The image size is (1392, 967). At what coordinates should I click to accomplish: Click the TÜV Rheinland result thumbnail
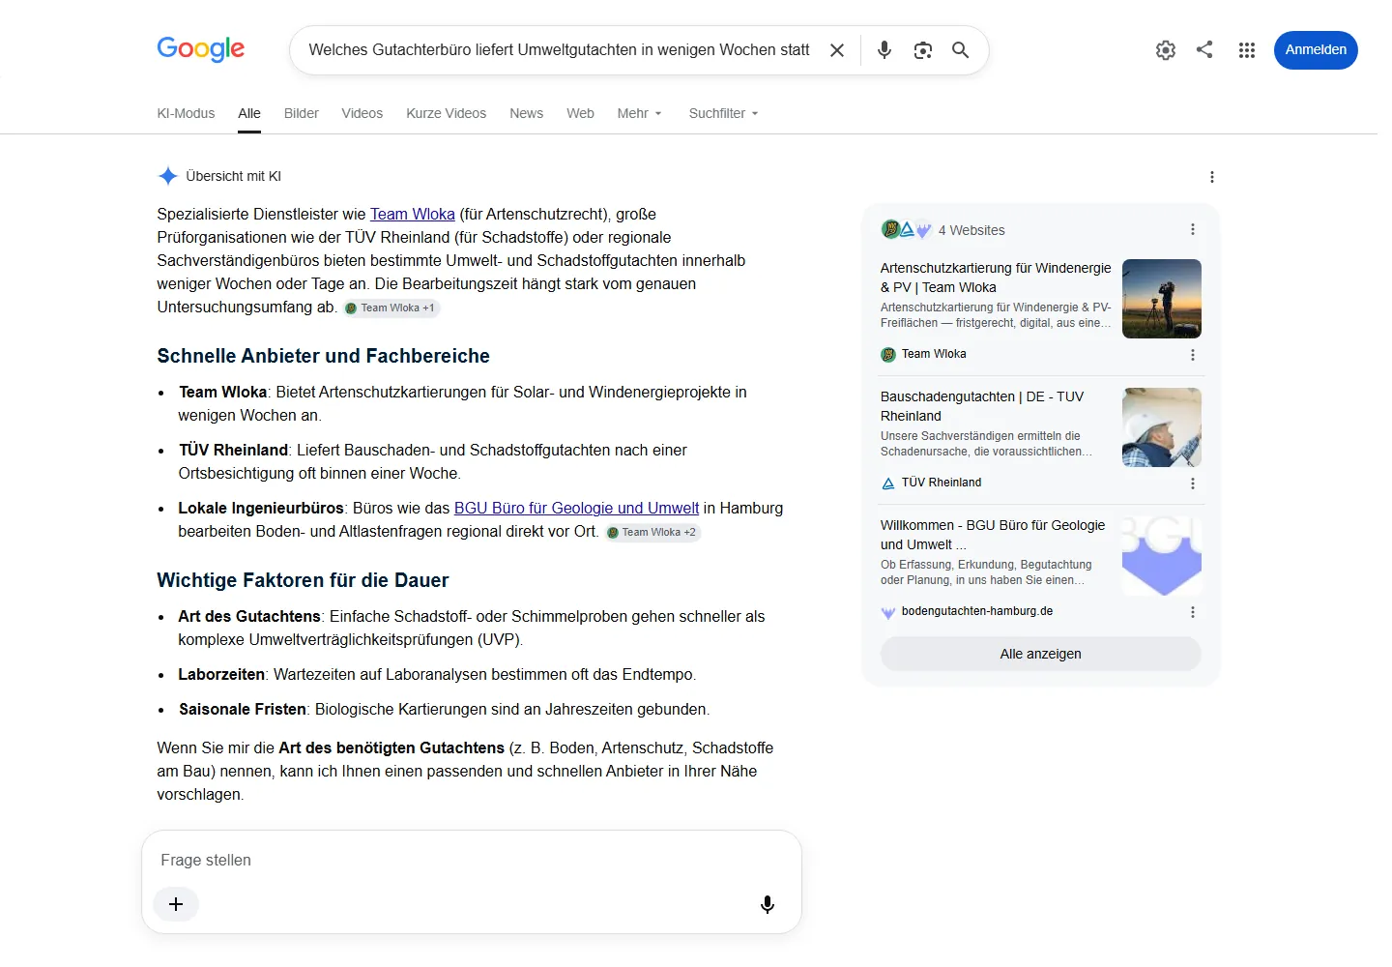[1162, 427]
